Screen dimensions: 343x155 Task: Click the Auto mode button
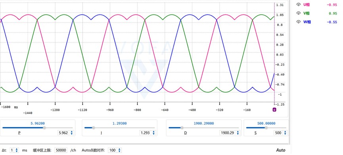tap(281, 150)
